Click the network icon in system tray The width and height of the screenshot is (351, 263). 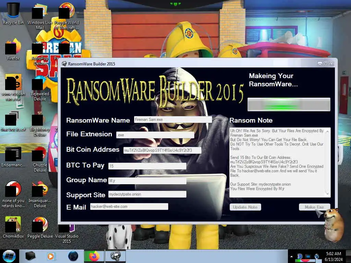[308, 256]
